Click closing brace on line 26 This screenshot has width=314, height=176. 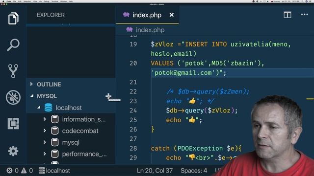(x=153, y=129)
